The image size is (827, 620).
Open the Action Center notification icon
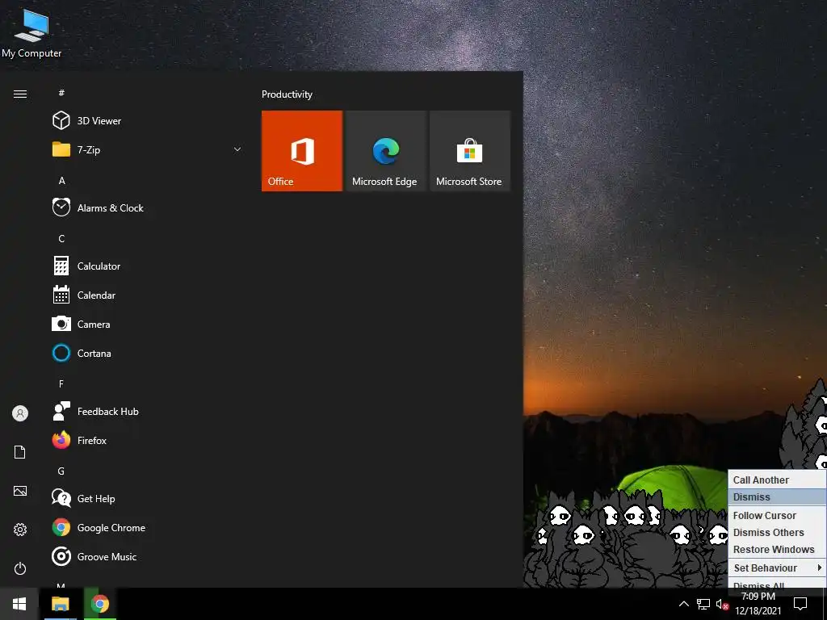[x=800, y=604]
